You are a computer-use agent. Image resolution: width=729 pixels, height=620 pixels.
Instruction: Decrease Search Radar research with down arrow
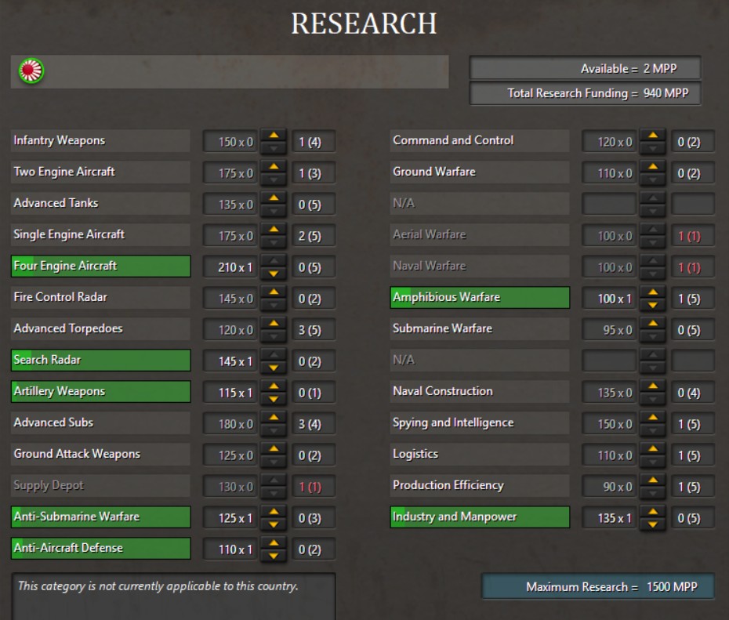pos(273,368)
